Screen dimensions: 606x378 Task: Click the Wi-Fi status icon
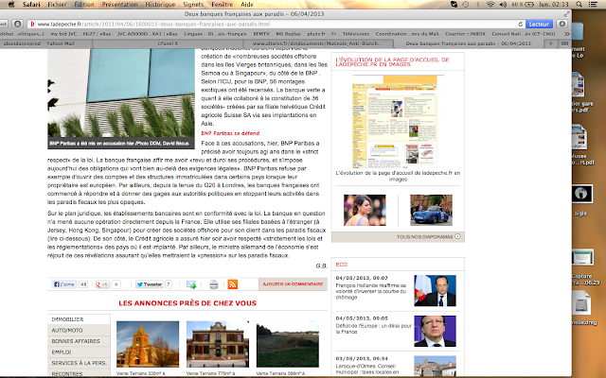pos(490,4)
